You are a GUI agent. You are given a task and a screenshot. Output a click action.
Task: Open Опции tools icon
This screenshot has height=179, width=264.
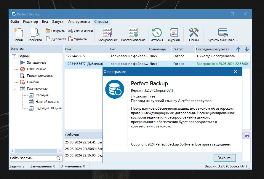point(194,33)
